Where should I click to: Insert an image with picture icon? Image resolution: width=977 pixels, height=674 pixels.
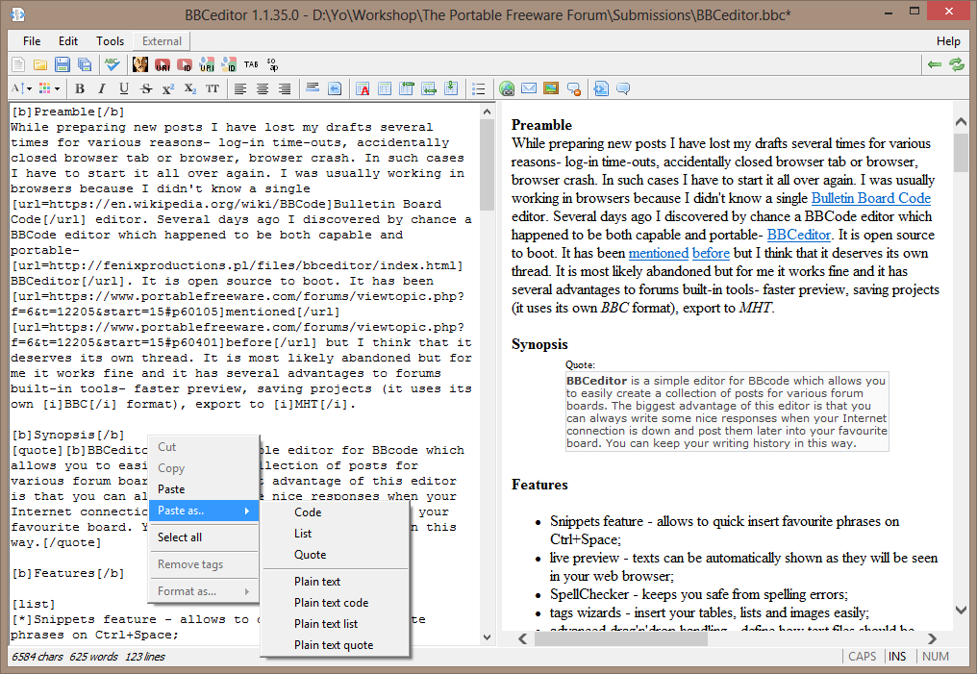click(551, 89)
